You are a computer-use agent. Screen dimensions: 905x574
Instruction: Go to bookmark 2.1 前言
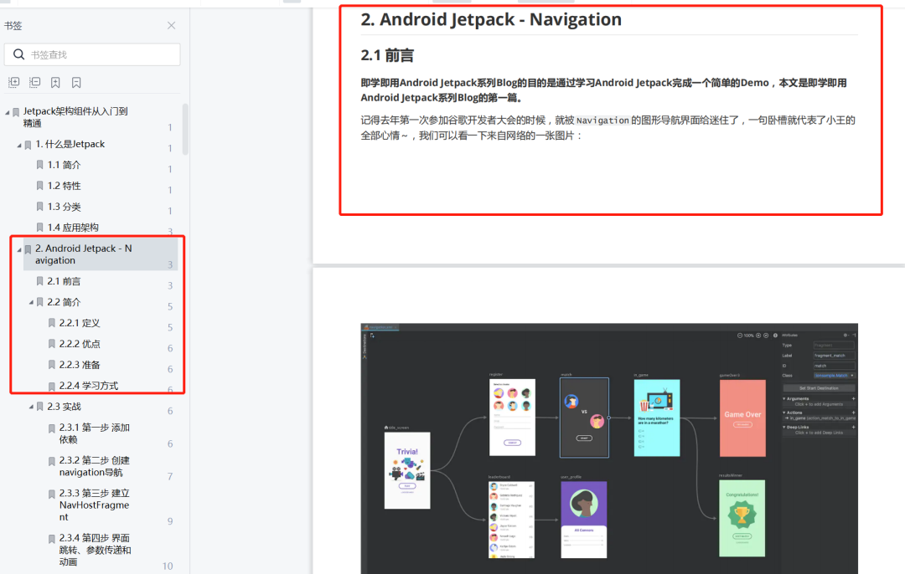coord(64,281)
